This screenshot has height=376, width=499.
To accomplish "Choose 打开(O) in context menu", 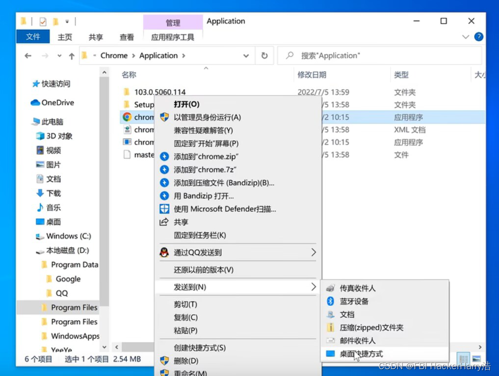I will (186, 104).
